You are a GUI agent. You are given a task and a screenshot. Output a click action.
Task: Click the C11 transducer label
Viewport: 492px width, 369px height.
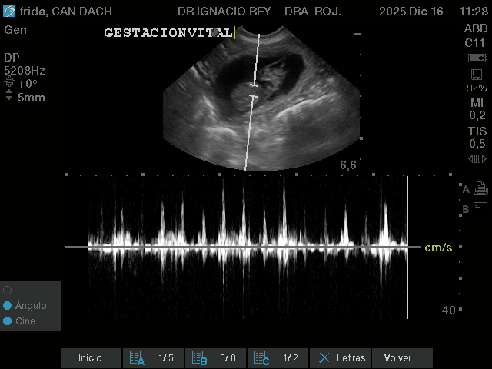click(475, 43)
